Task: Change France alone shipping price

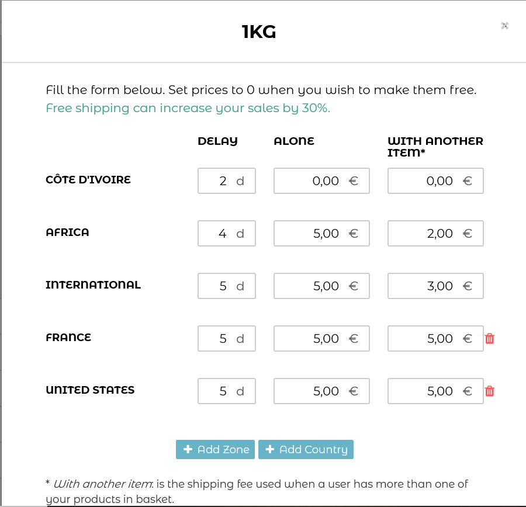Action: (313, 339)
